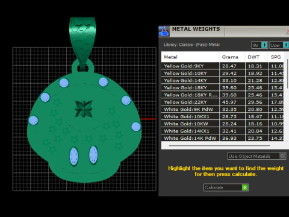
Task: Select the White Gold:10KX1 row
Action: (x=223, y=116)
